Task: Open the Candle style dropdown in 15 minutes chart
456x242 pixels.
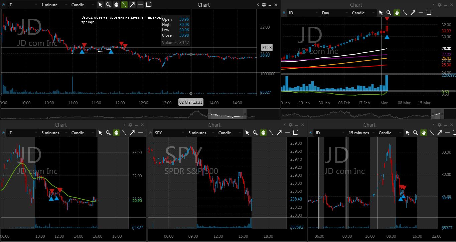Action: tap(390, 133)
